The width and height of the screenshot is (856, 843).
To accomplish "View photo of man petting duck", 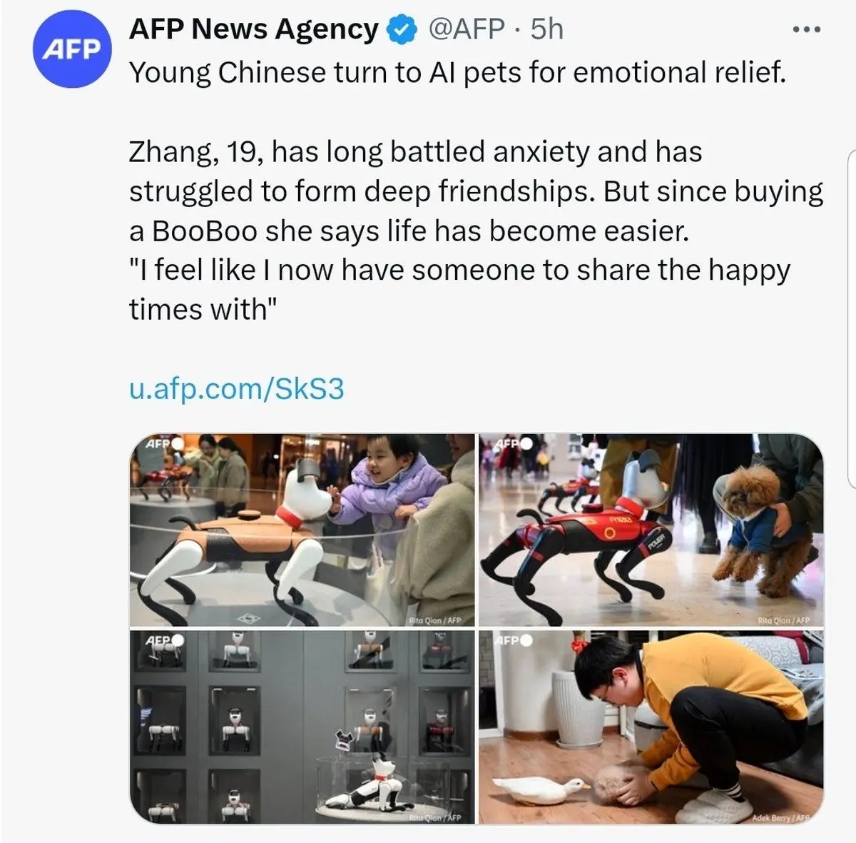I will (x=651, y=727).
